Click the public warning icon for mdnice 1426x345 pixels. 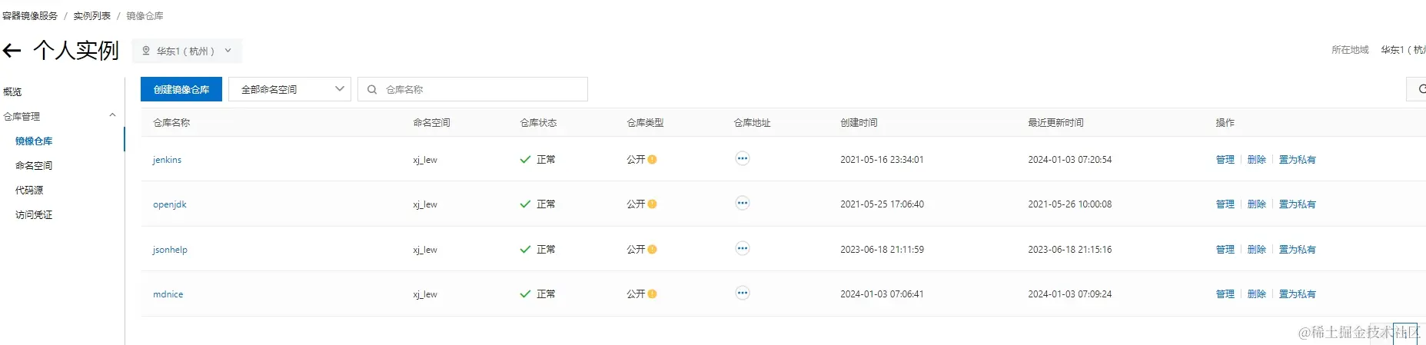click(x=652, y=294)
